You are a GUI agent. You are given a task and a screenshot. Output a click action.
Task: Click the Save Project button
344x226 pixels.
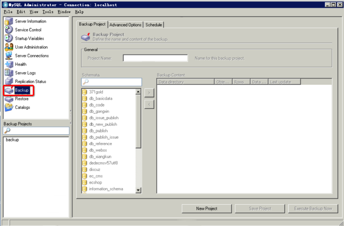260,208
